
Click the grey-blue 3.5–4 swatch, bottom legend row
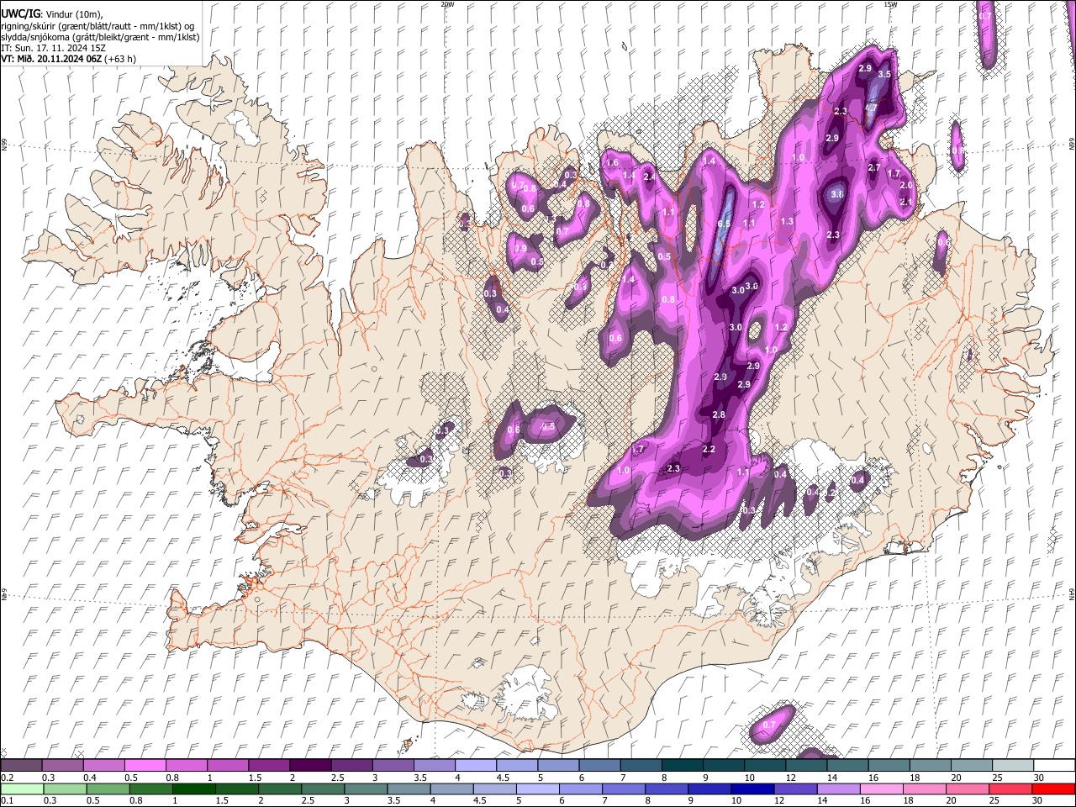[x=409, y=789]
